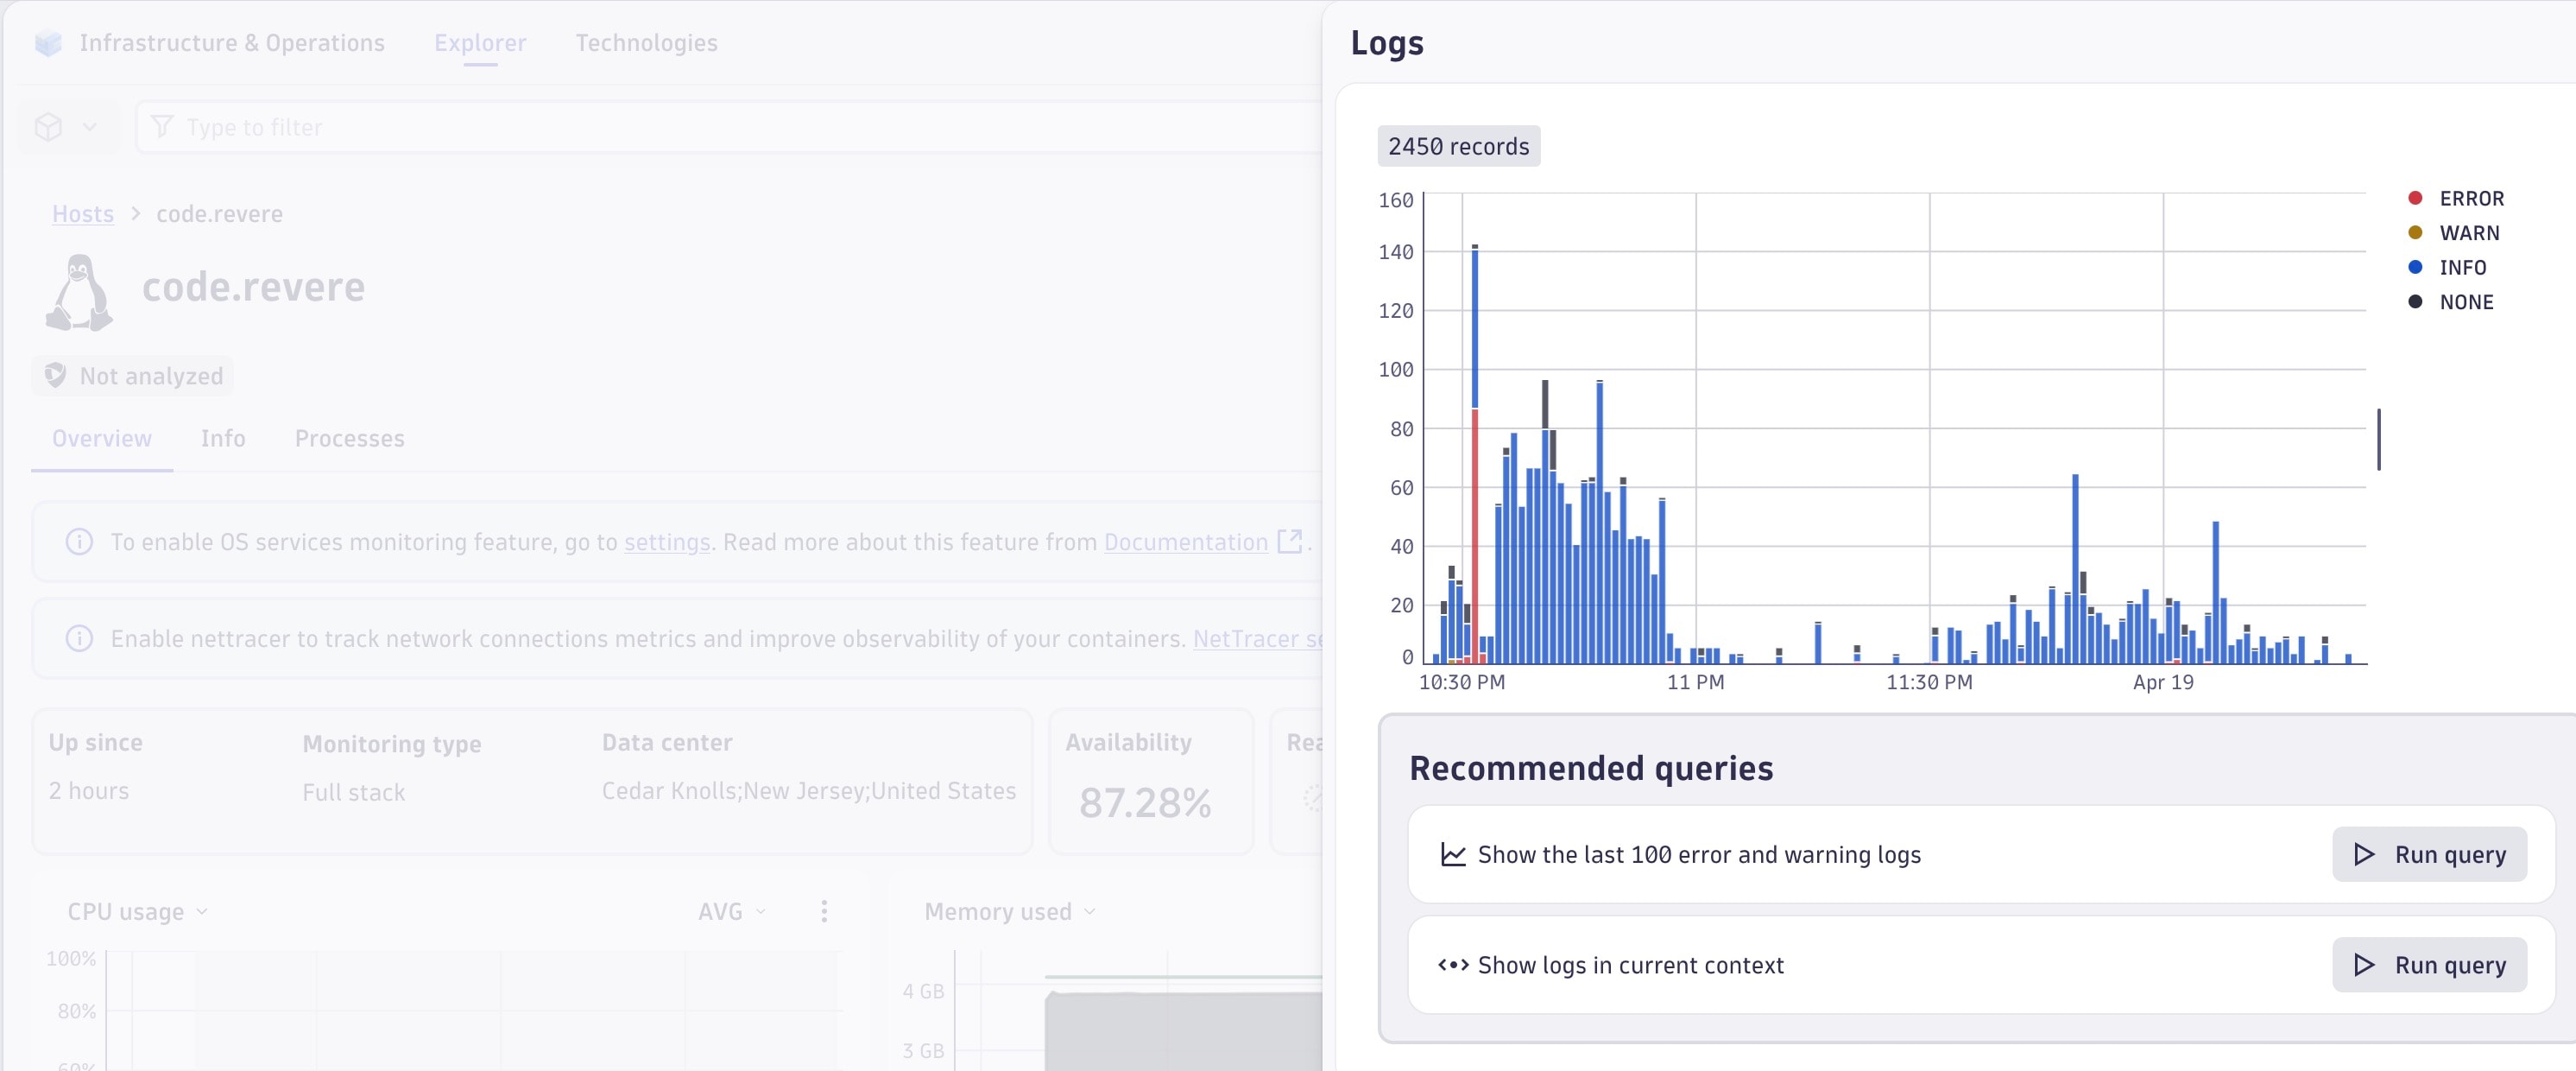Screen dimensions: 2576x1071
Task: Toggle ERROR series in chart legend
Action: coord(2470,198)
